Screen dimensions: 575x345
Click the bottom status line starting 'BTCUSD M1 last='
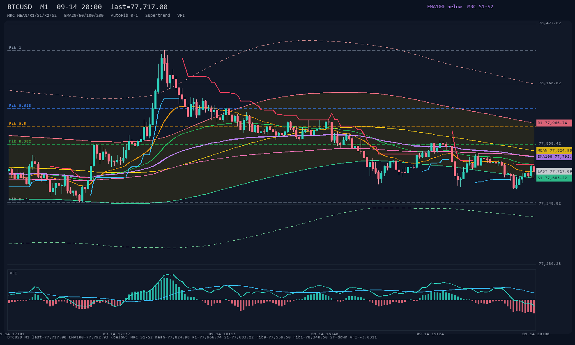[x=192, y=337]
